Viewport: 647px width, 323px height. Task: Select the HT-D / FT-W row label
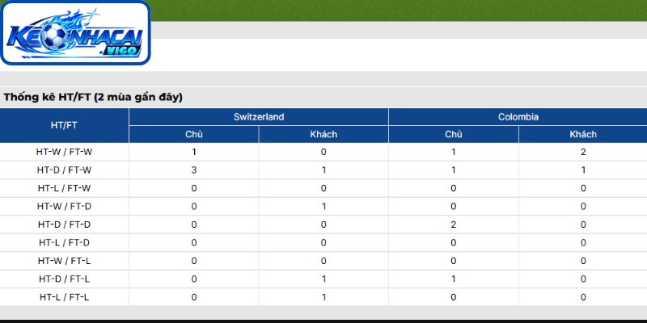pos(64,170)
